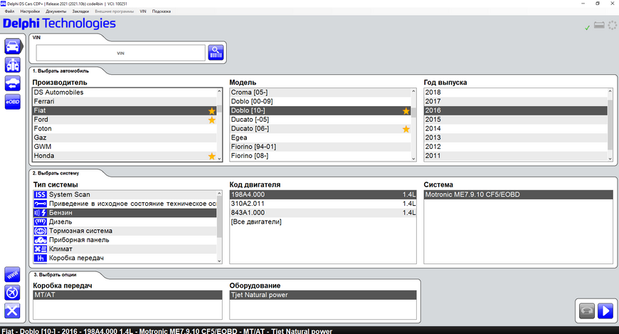
Task: Select the Дизель system type
Action: [x=125, y=221]
